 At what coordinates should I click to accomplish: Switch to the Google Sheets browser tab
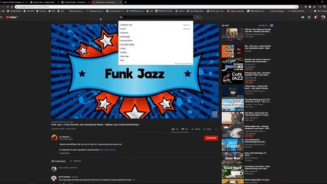[x=44, y=2]
